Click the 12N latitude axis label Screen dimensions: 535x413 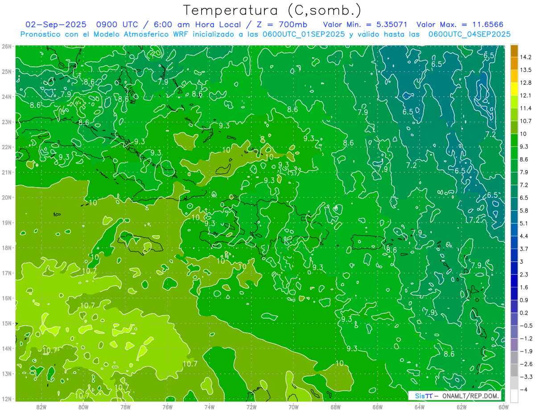coord(6,399)
